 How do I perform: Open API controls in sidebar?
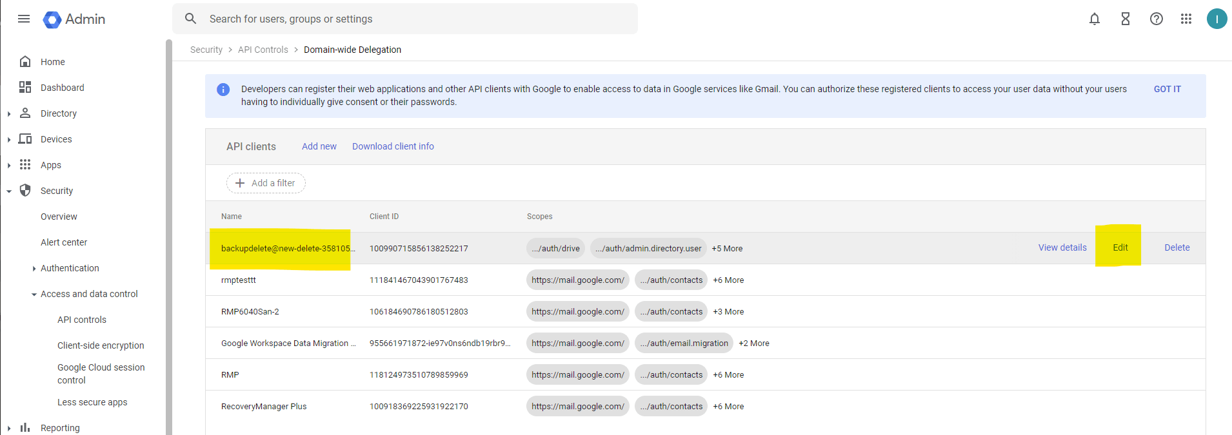tap(82, 320)
